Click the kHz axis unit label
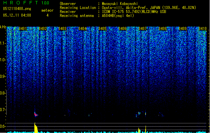This screenshot has width=210, height=133. (3, 27)
